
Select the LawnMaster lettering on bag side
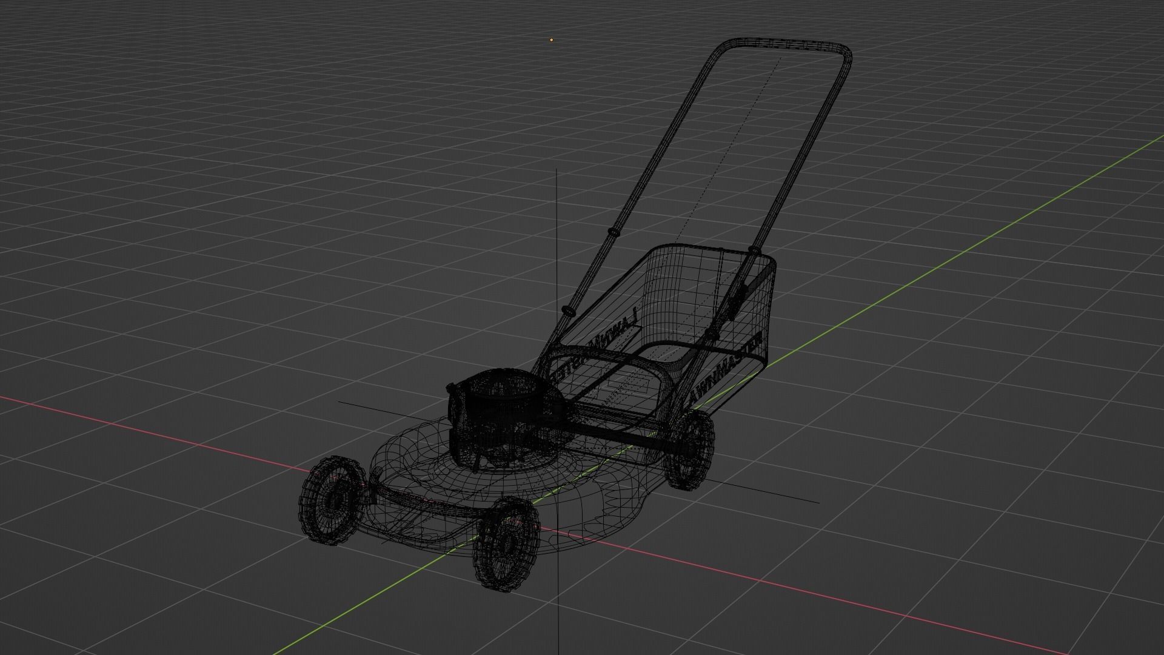725,369
